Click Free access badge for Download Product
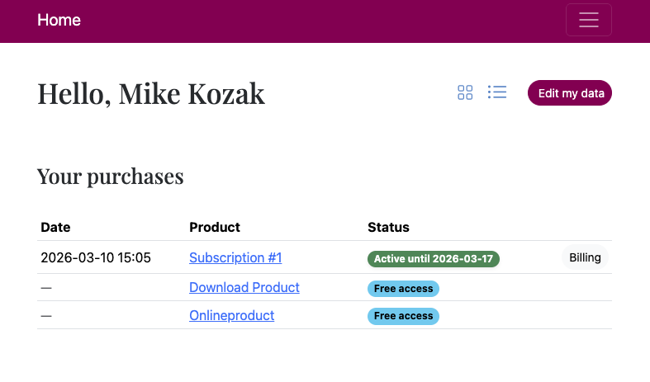 403,289
